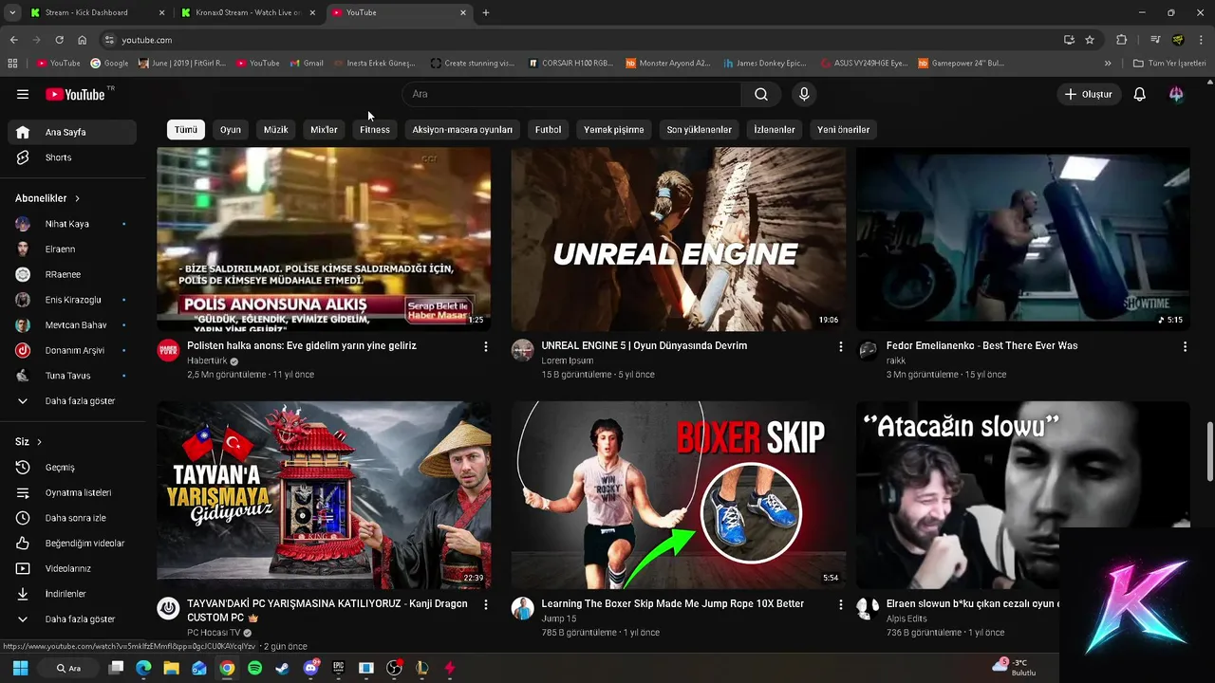Expand the Abonelikler section arrow
The width and height of the screenshot is (1215, 683).
pyautogui.click(x=77, y=198)
